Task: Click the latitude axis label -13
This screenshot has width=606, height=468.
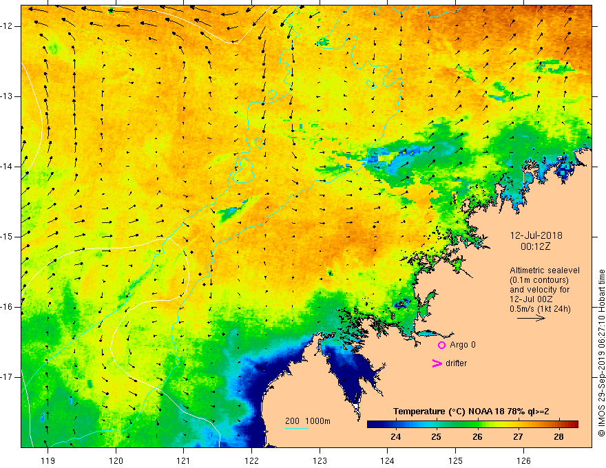Action: [7, 96]
